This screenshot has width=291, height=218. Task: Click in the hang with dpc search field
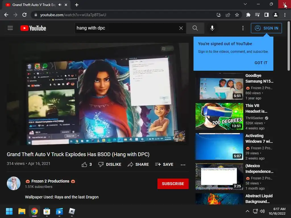coord(126,28)
